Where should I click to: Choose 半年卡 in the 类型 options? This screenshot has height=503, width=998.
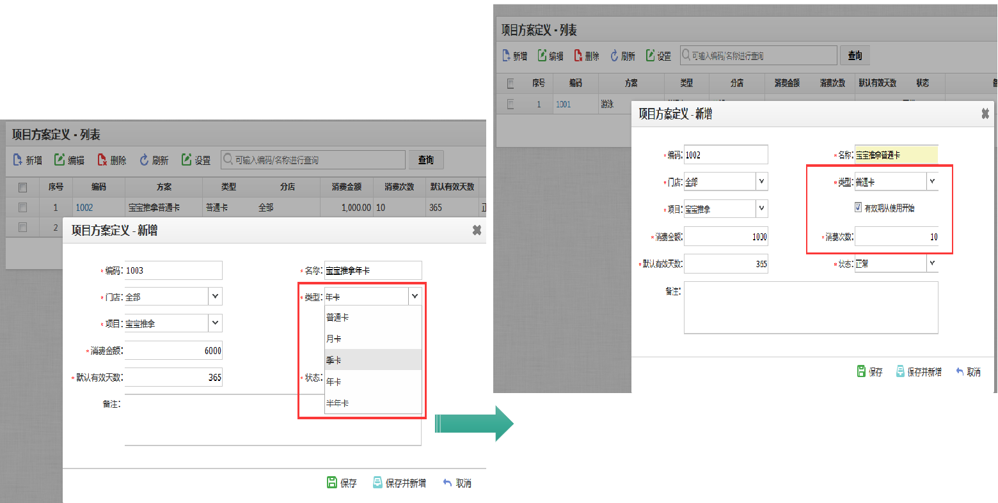pos(338,403)
